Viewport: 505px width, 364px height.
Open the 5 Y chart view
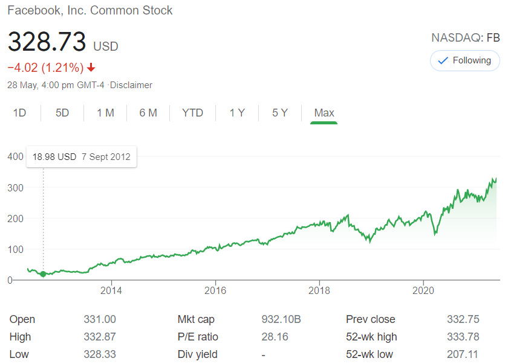click(x=280, y=113)
